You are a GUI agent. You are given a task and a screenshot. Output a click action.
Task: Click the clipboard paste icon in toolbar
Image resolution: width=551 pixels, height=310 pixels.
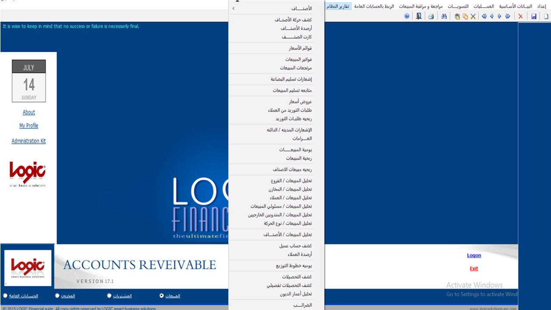(457, 16)
